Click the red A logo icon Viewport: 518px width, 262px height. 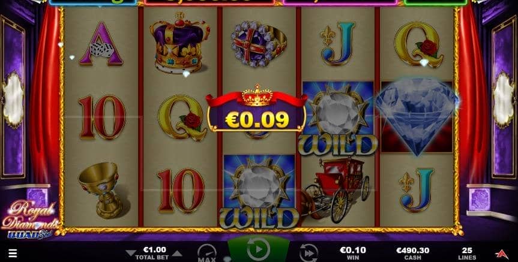click(x=501, y=254)
